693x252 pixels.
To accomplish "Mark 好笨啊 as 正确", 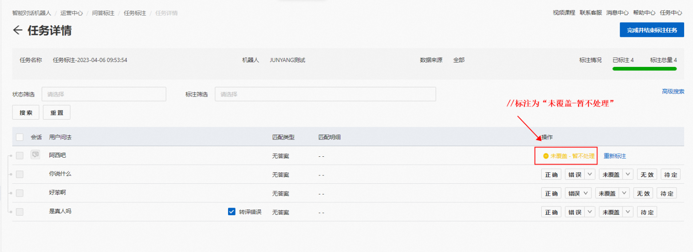I will coord(551,193).
